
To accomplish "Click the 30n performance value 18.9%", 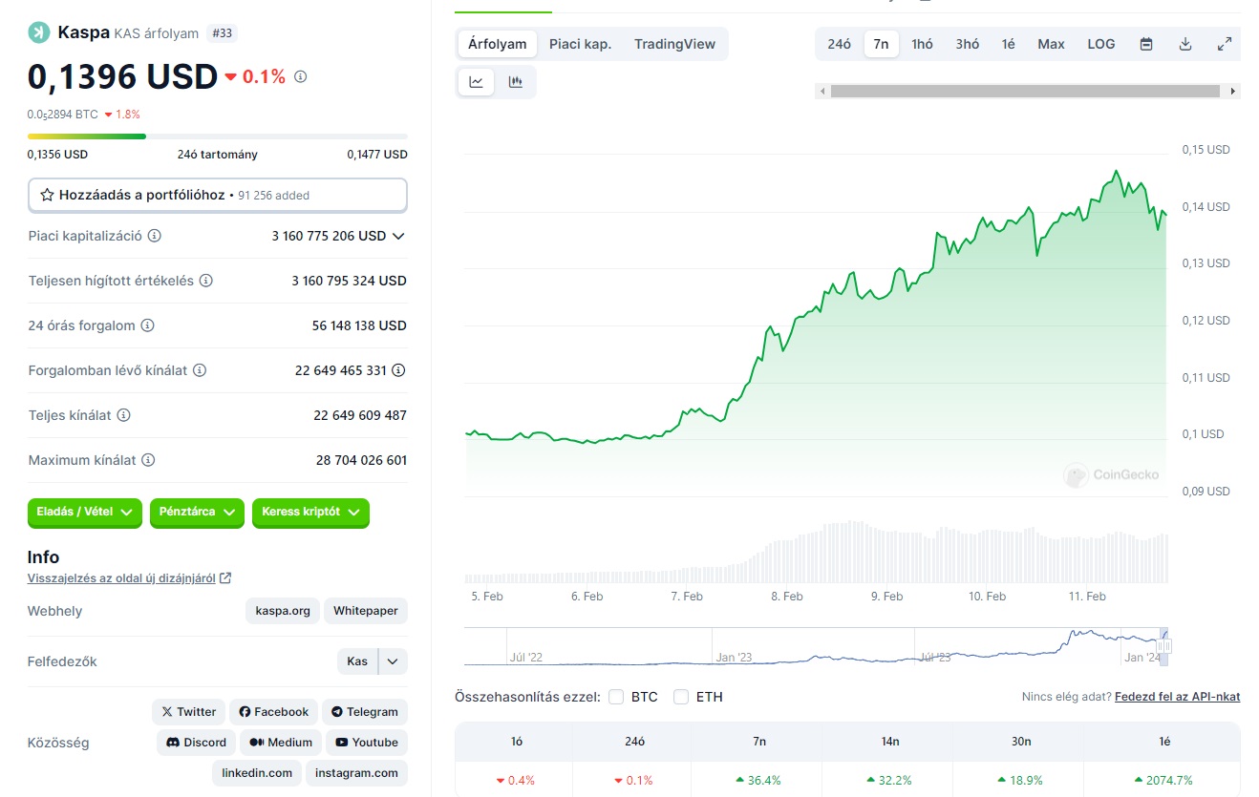I will pos(1022,780).
